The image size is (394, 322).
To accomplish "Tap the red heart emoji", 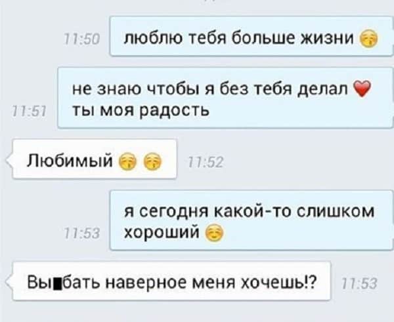I will pos(362,89).
